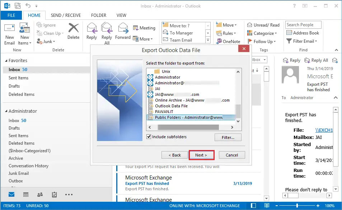Cancel the Export Outlook Data File dialog
This screenshot has width=342, height=210.
click(x=232, y=155)
